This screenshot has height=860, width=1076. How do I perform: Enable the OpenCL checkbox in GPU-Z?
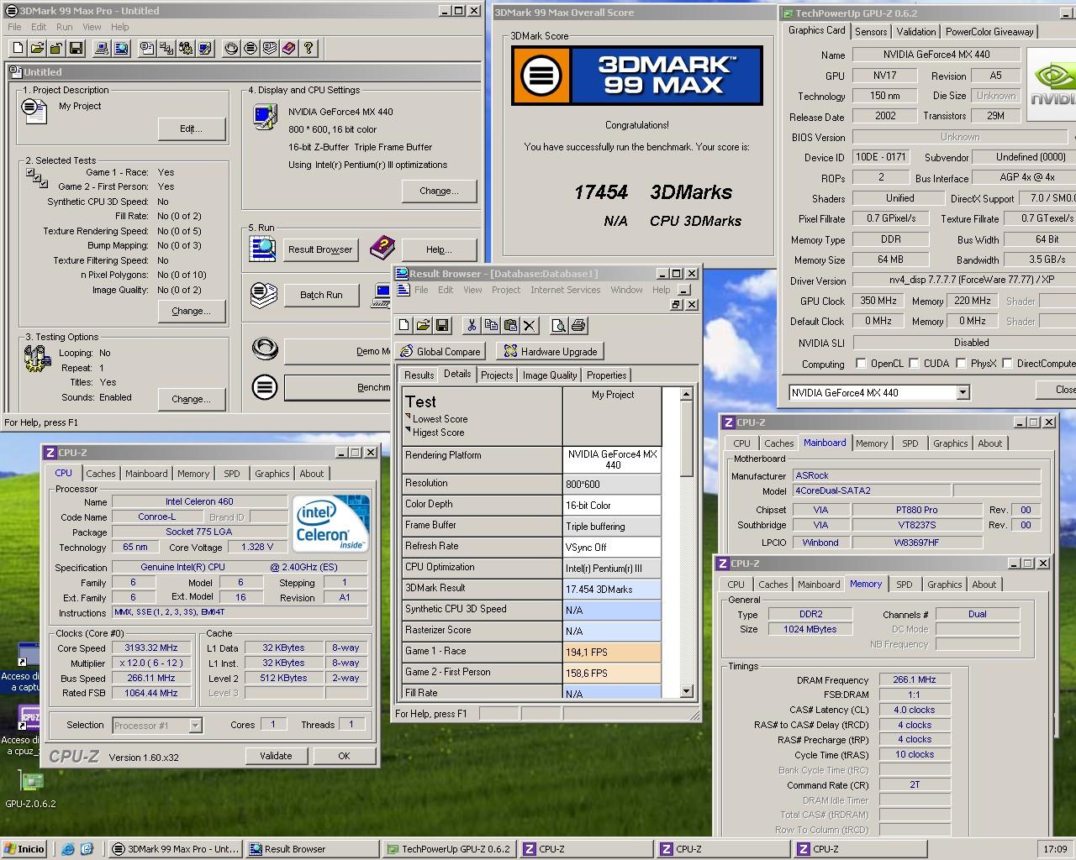[x=861, y=364]
